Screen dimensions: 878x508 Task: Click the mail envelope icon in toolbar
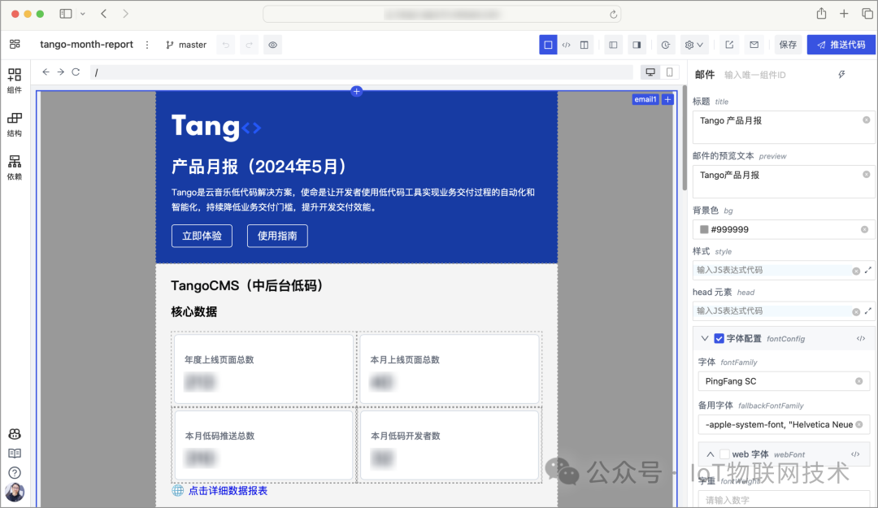point(754,45)
